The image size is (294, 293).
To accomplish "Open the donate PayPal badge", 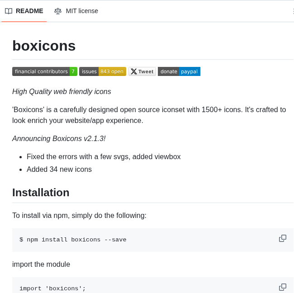I will click(x=179, y=71).
